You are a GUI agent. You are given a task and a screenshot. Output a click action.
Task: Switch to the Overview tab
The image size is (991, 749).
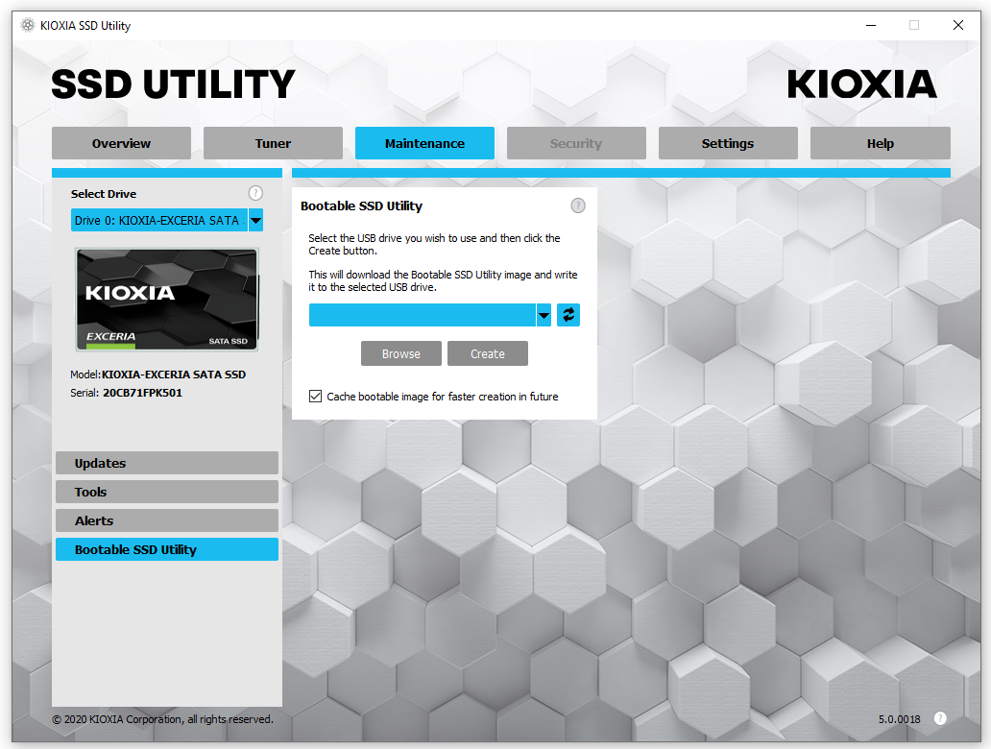(x=121, y=143)
